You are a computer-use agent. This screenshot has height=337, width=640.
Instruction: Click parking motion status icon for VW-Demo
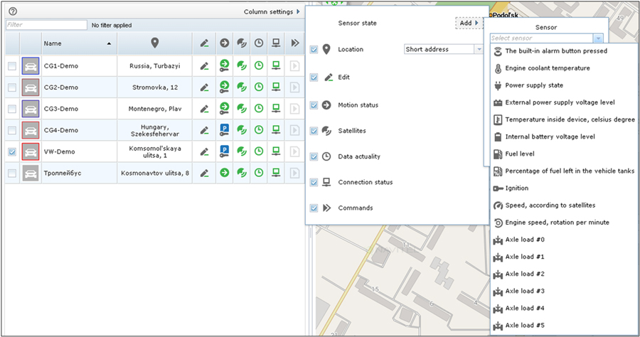224,151
